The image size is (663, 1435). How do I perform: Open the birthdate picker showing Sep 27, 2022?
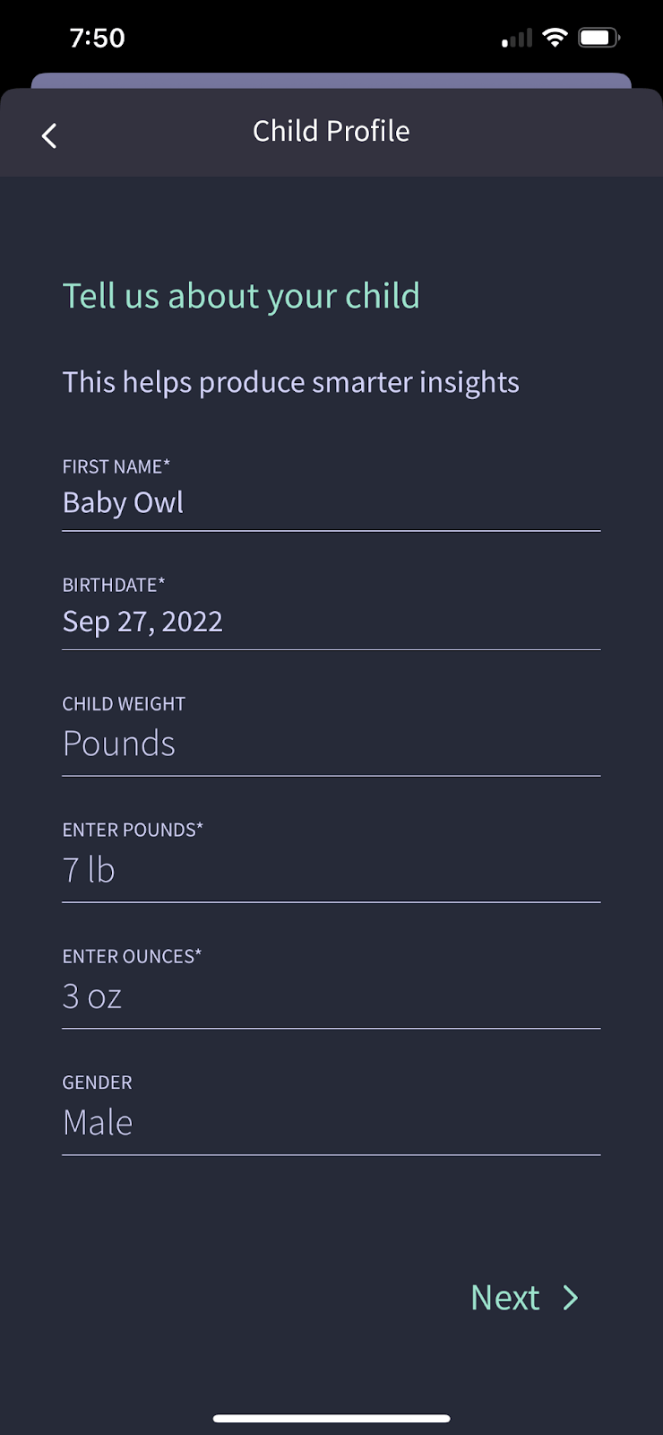pyautogui.click(x=330, y=622)
